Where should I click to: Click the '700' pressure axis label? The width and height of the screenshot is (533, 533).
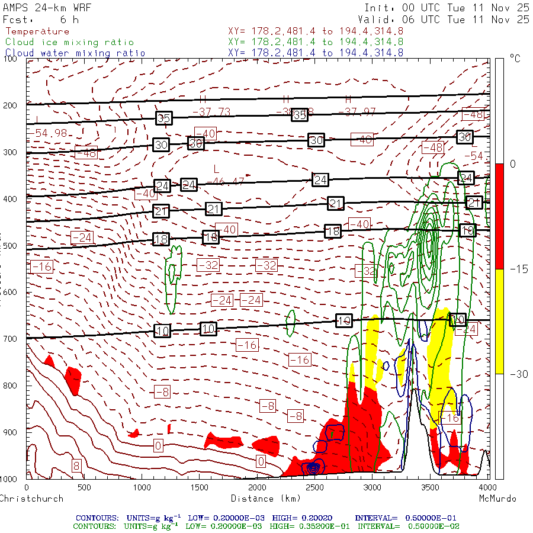10,339
